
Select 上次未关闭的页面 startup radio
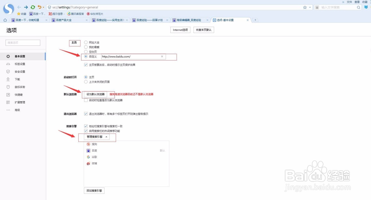(x=86, y=82)
